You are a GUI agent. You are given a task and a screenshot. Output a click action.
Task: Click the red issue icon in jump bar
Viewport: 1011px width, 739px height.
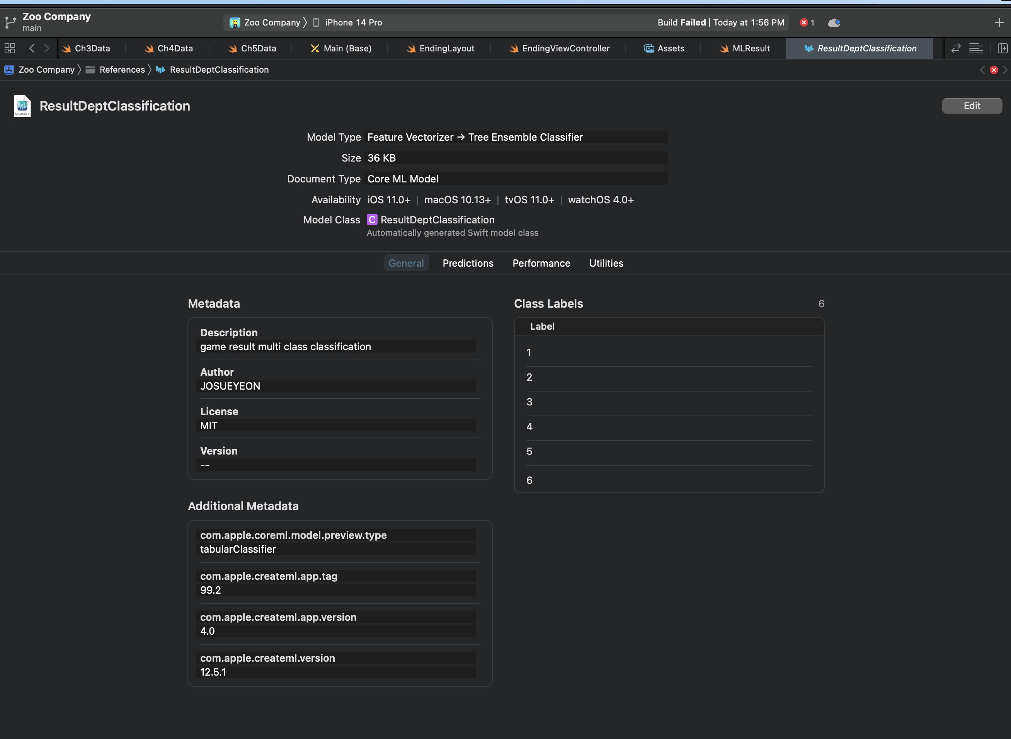coord(994,70)
